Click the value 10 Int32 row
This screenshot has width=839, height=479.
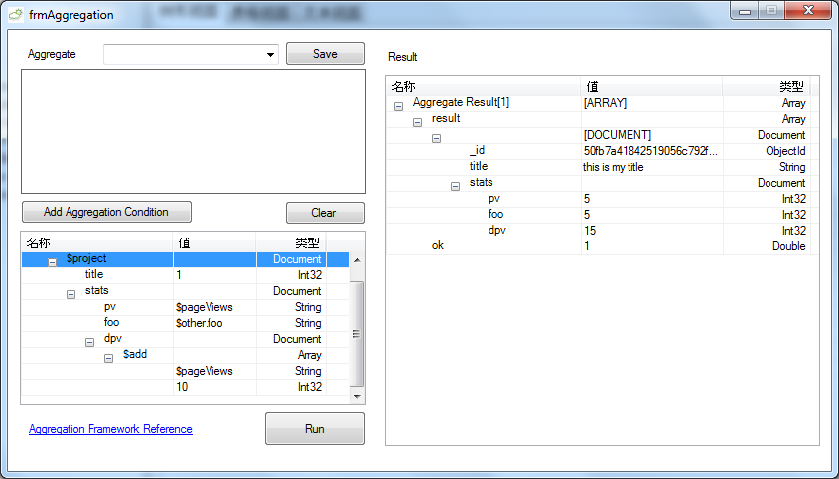point(185,387)
